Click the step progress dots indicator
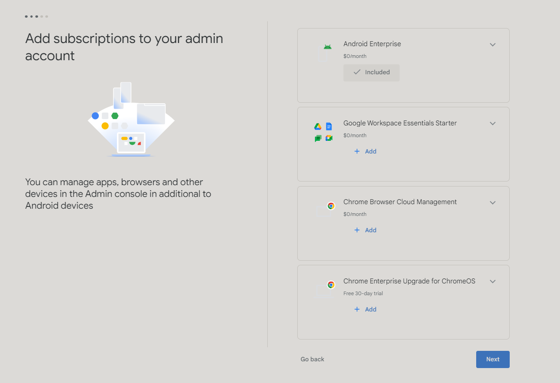The width and height of the screenshot is (560, 383). coord(36,16)
